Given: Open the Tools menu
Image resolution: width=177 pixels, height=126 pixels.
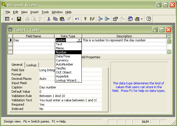Looking at the screenshot, I should pos(45,12).
